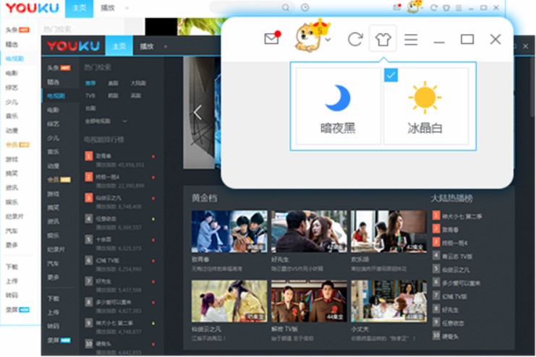Screen dimensions: 536x357
Task: Click the 美剧 filter under 热门检索
Action: tap(113, 84)
